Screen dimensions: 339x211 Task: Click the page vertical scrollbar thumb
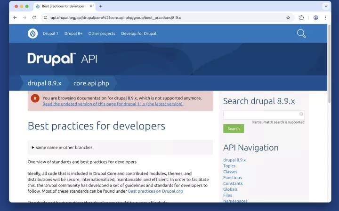click(x=329, y=63)
